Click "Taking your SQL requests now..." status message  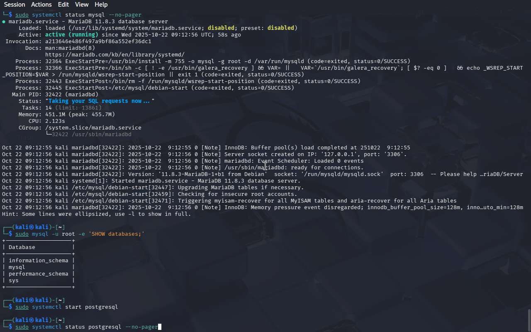(x=100, y=101)
